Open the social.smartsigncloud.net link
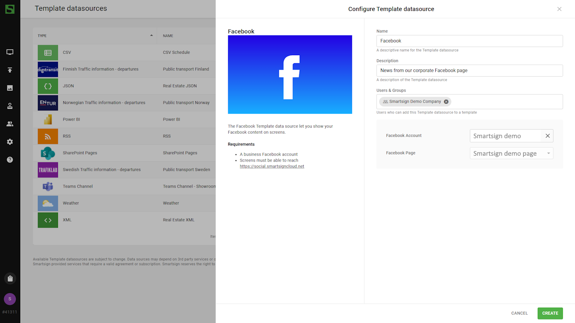Screen dimensions: 575x323 (x=272, y=166)
